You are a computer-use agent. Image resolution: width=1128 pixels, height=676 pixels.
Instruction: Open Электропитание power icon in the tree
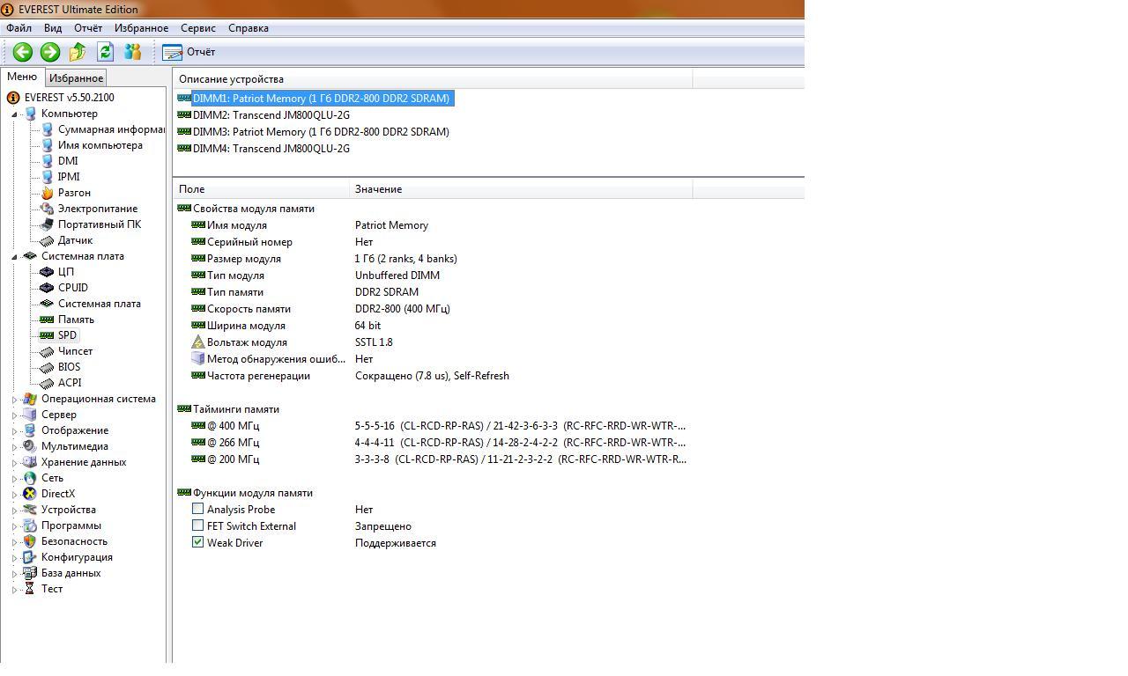(48, 209)
